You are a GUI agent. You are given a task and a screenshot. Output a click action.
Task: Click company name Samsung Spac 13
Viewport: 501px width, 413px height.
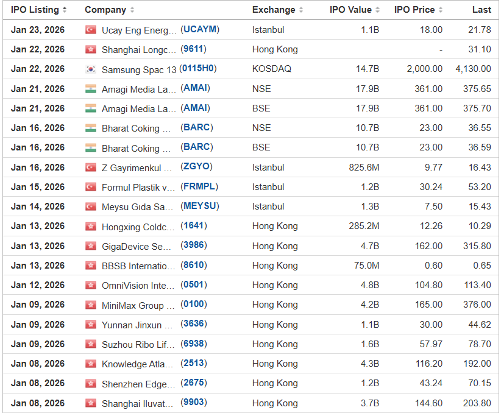[139, 69]
